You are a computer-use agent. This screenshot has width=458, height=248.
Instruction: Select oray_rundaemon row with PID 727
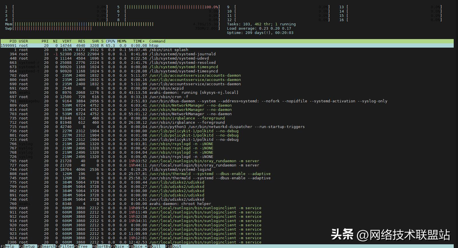click(x=227, y=165)
